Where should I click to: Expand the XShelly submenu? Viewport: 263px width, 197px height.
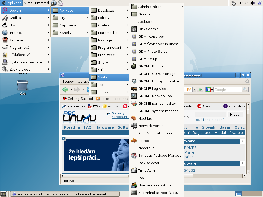pos(70,33)
